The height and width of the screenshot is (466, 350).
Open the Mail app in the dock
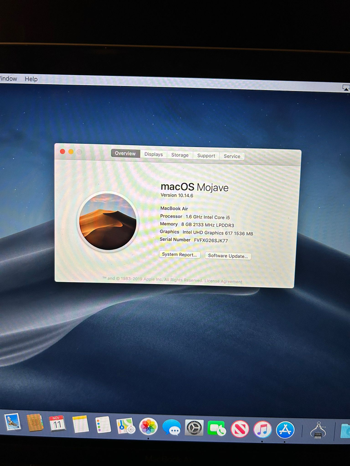coord(13,422)
